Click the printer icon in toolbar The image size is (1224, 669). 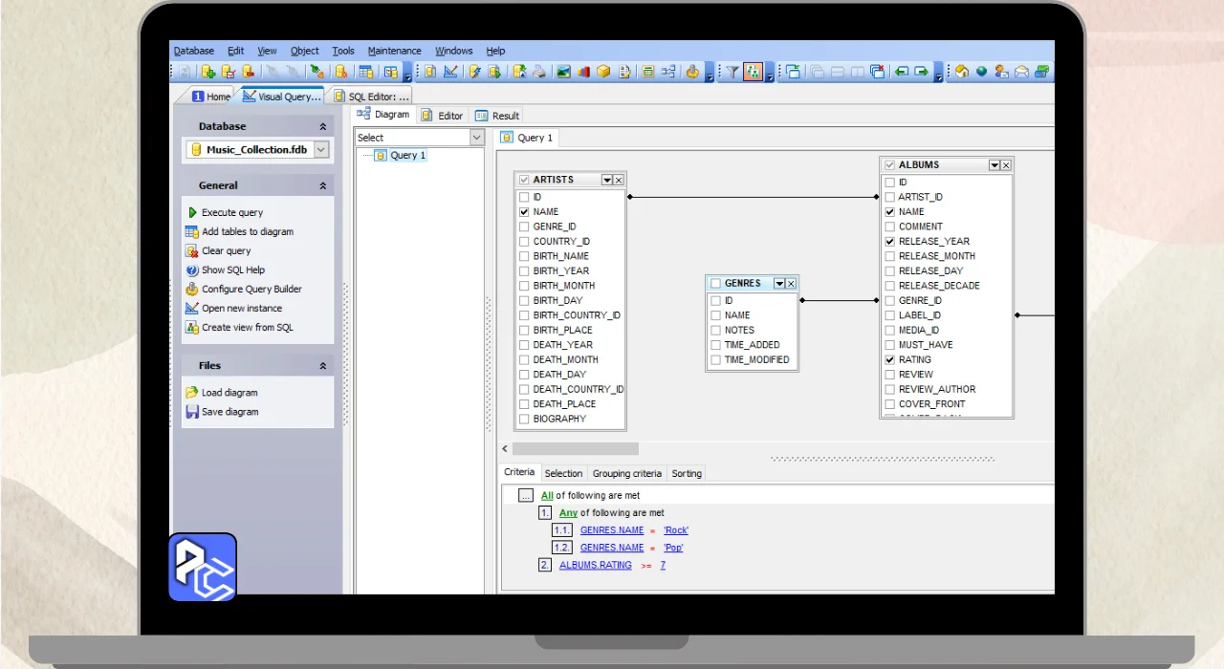539,72
